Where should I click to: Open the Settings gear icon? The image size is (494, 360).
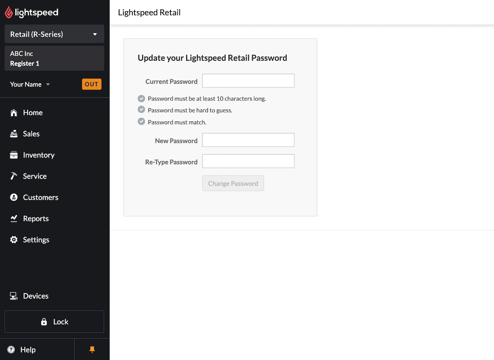(14, 240)
